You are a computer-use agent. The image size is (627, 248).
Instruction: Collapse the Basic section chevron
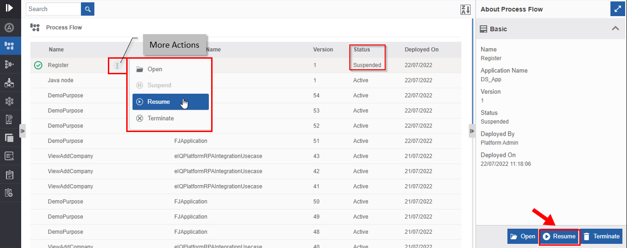click(616, 29)
